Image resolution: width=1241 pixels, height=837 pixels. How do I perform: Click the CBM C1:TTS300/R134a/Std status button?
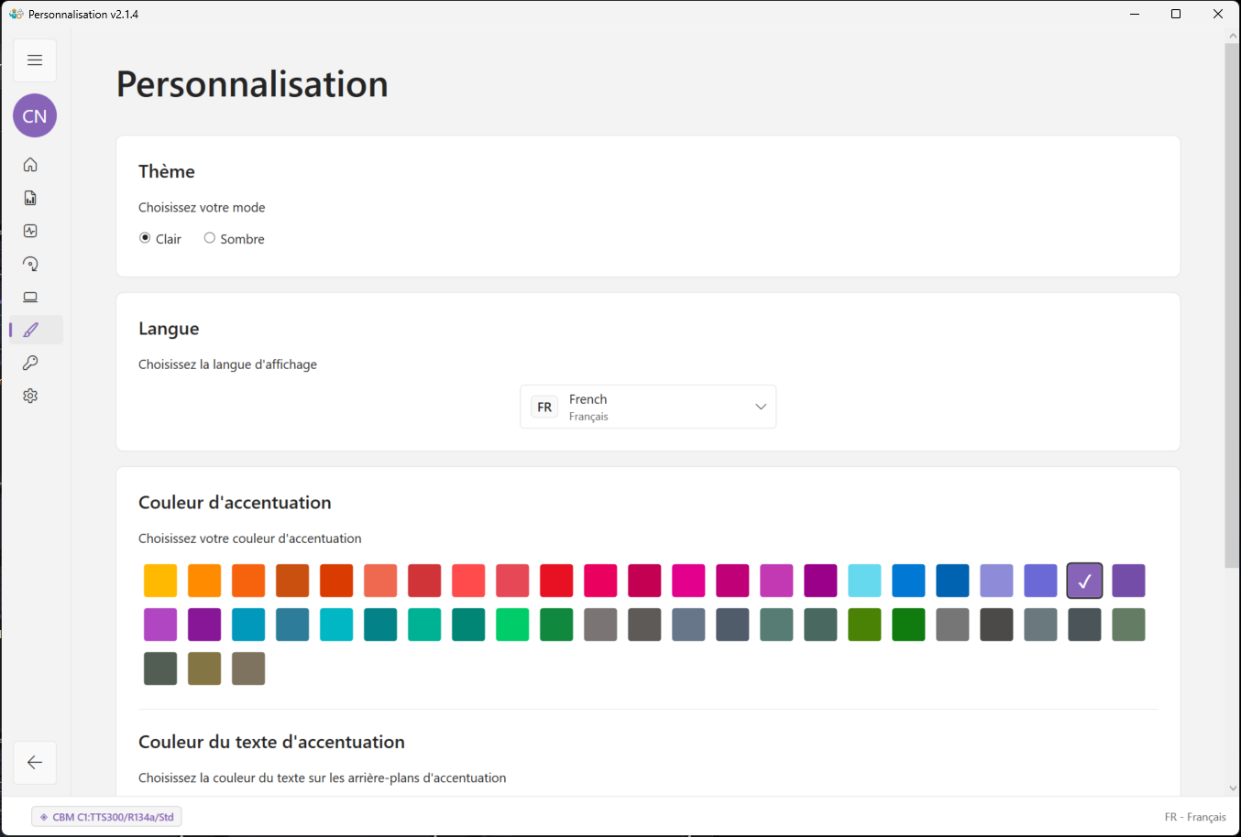106,817
